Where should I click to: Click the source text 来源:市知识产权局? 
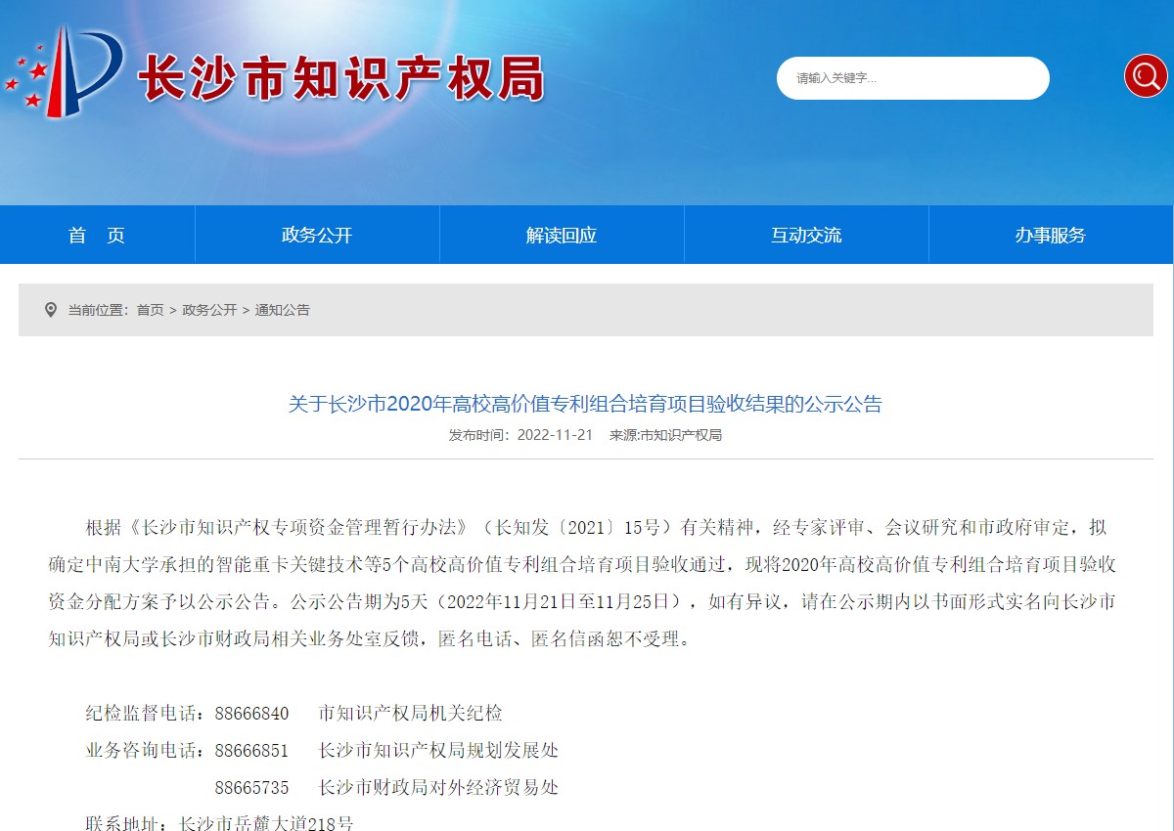[x=665, y=435]
